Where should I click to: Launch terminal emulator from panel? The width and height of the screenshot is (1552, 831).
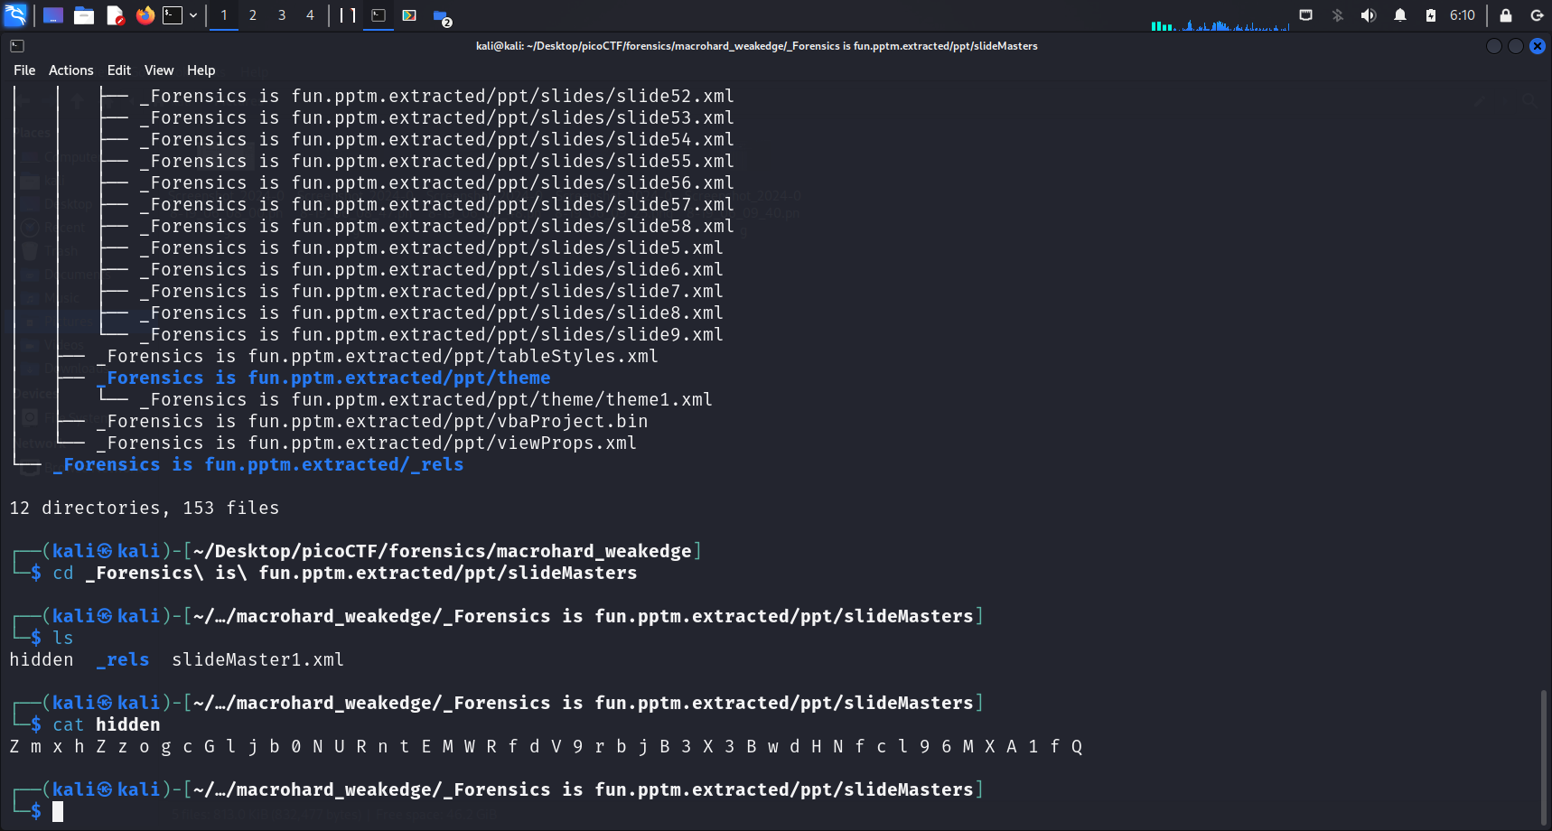pyautogui.click(x=173, y=15)
